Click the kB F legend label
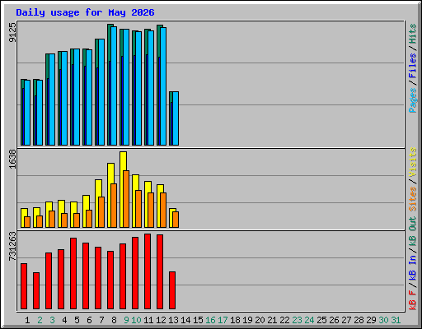 click(x=413, y=300)
